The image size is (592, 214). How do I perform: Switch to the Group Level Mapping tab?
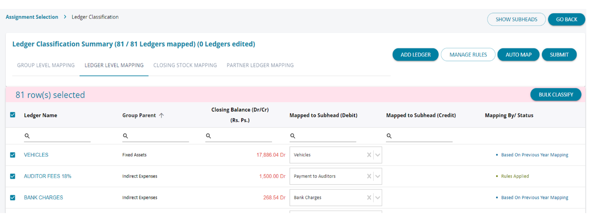[46, 65]
